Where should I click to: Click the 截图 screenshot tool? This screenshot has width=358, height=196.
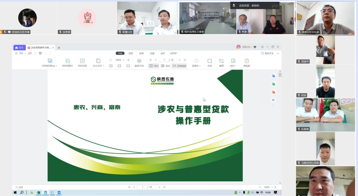pos(221,63)
